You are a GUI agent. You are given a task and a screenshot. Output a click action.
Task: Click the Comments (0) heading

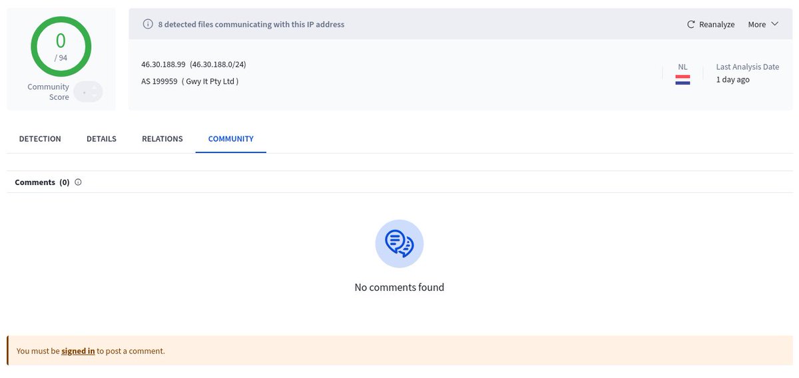point(42,182)
